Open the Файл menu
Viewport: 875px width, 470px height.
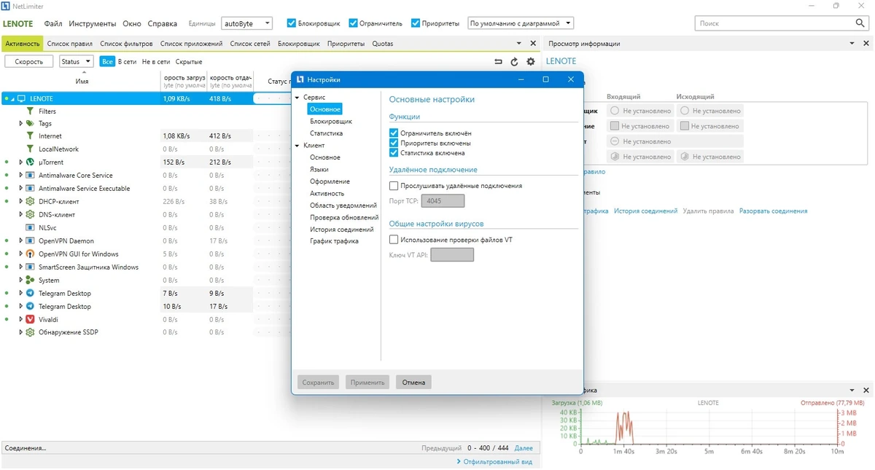pos(52,23)
